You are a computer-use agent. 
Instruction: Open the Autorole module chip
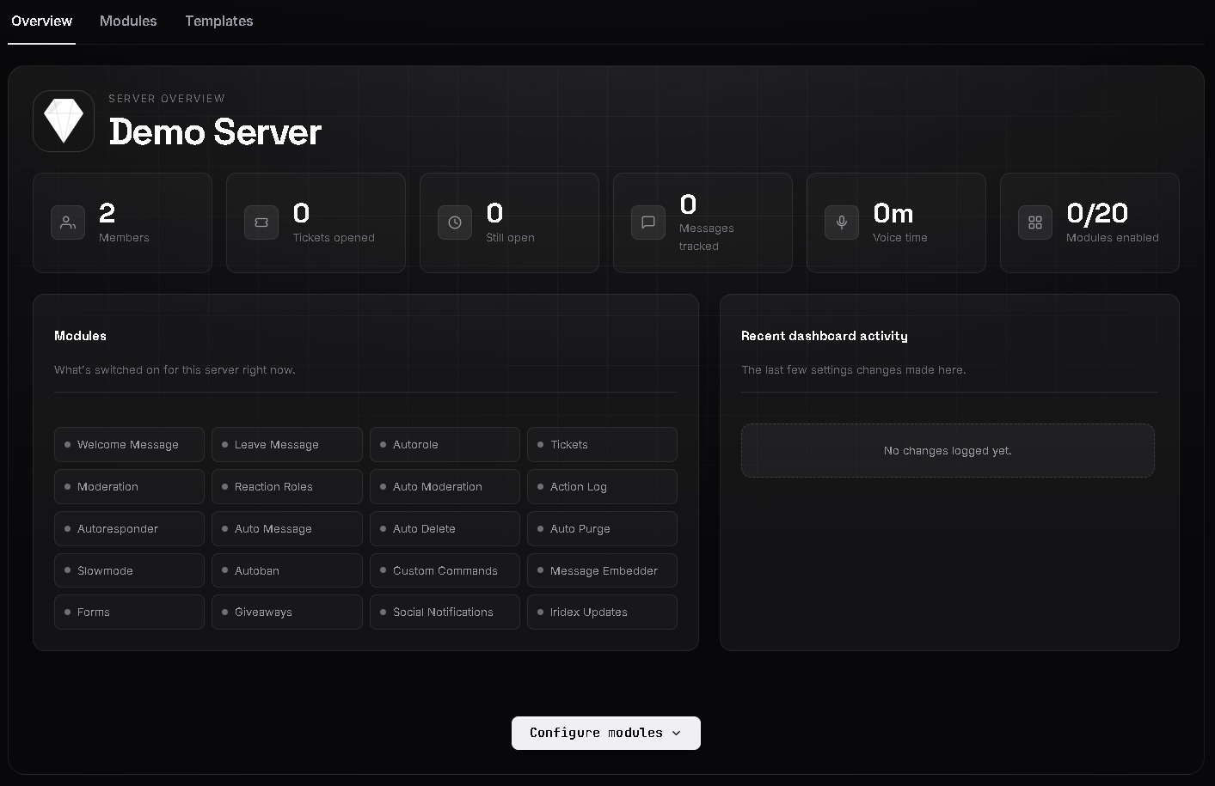tap(445, 444)
